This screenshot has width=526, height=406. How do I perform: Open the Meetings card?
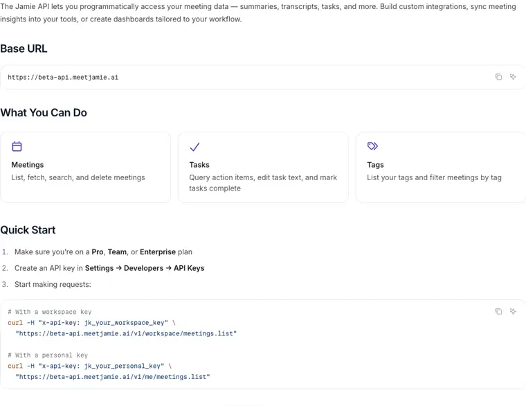tap(85, 167)
